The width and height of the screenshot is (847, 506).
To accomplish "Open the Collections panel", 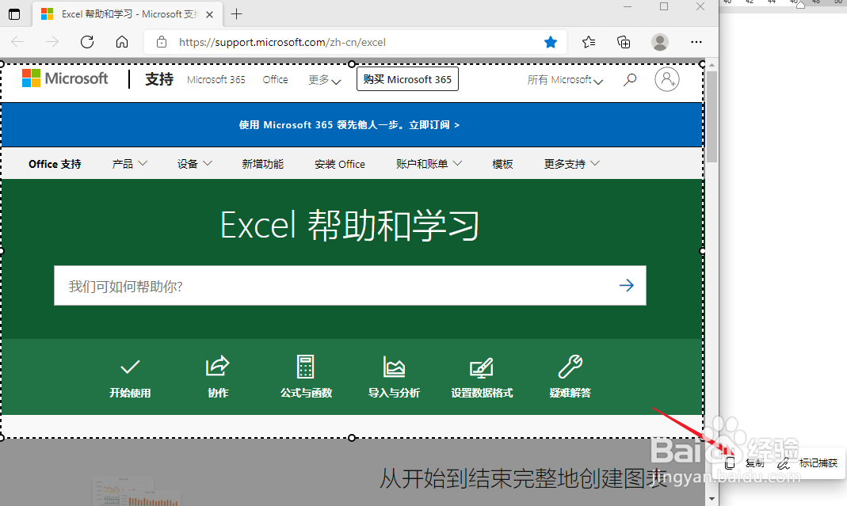I will (x=624, y=42).
